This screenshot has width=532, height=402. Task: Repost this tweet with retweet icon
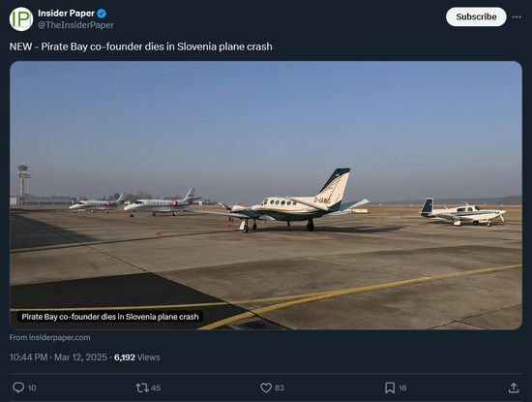coord(142,387)
